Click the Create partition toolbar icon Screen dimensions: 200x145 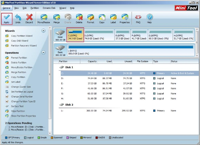[x=68, y=19]
